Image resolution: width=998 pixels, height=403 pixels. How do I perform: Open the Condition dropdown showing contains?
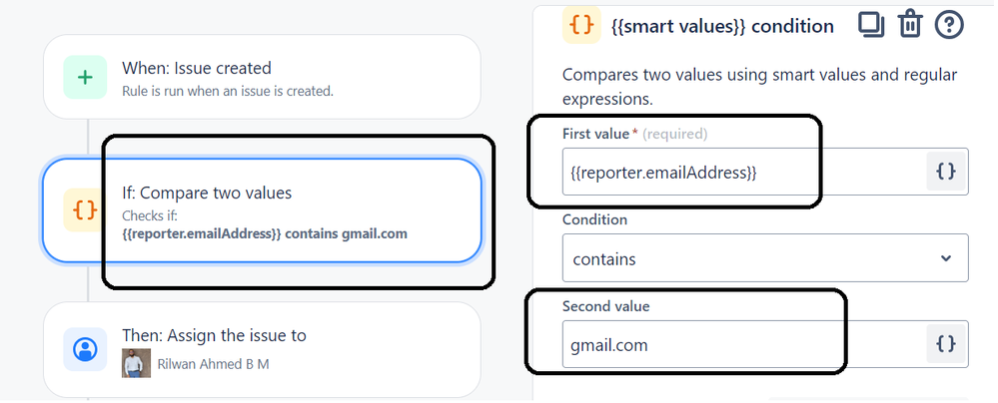[x=764, y=258]
